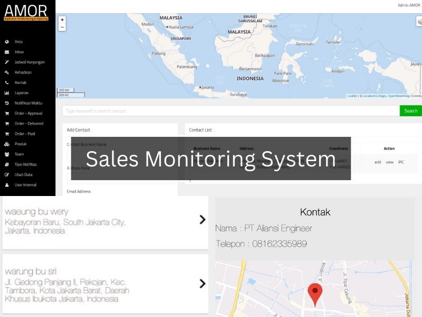Open the map layers icon
422x317 pixels.
coord(419,22)
